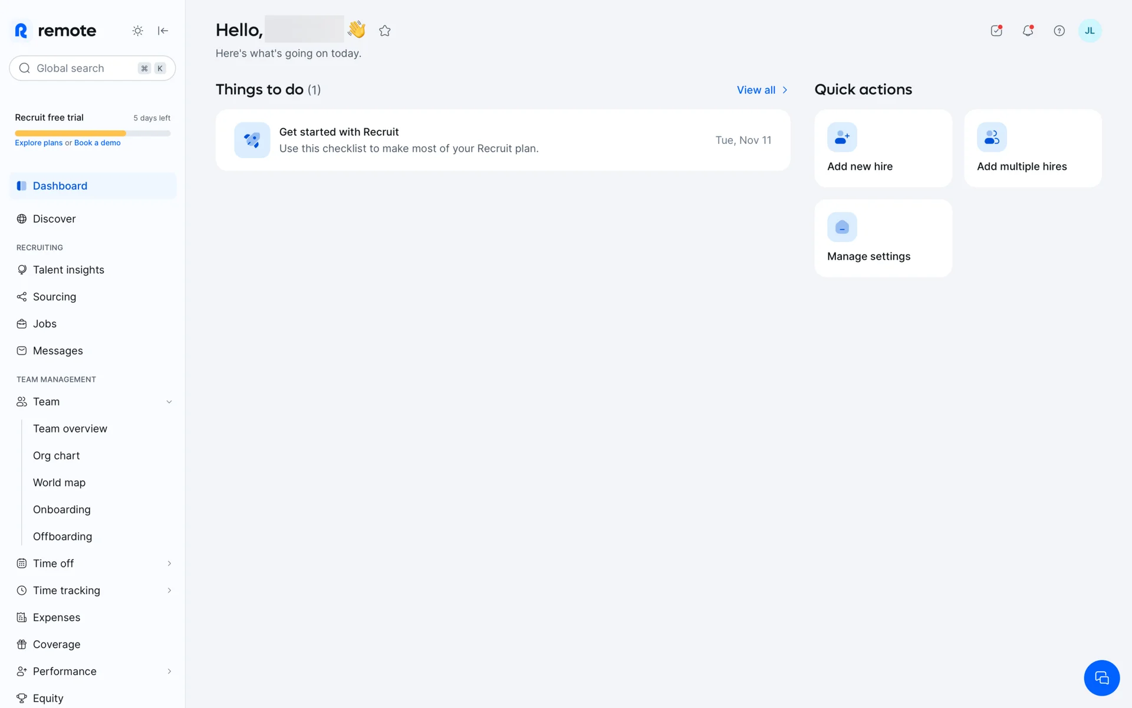This screenshot has width=1132, height=708.
Task: Open the chat support bubble
Action: [x=1101, y=678]
